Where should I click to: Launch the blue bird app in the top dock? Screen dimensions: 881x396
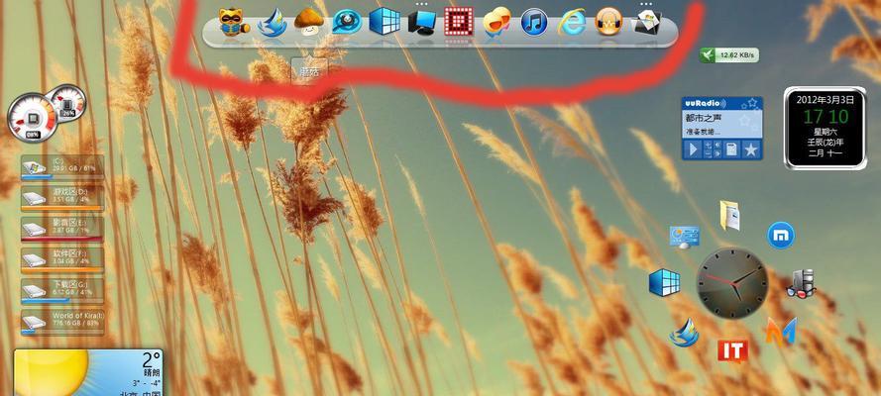click(273, 23)
